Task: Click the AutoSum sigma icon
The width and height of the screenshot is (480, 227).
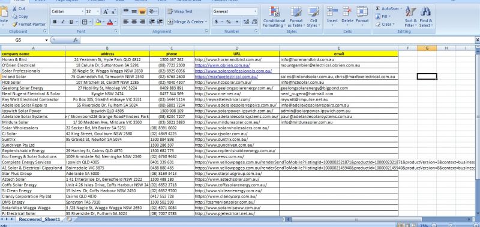Action: 378,8
